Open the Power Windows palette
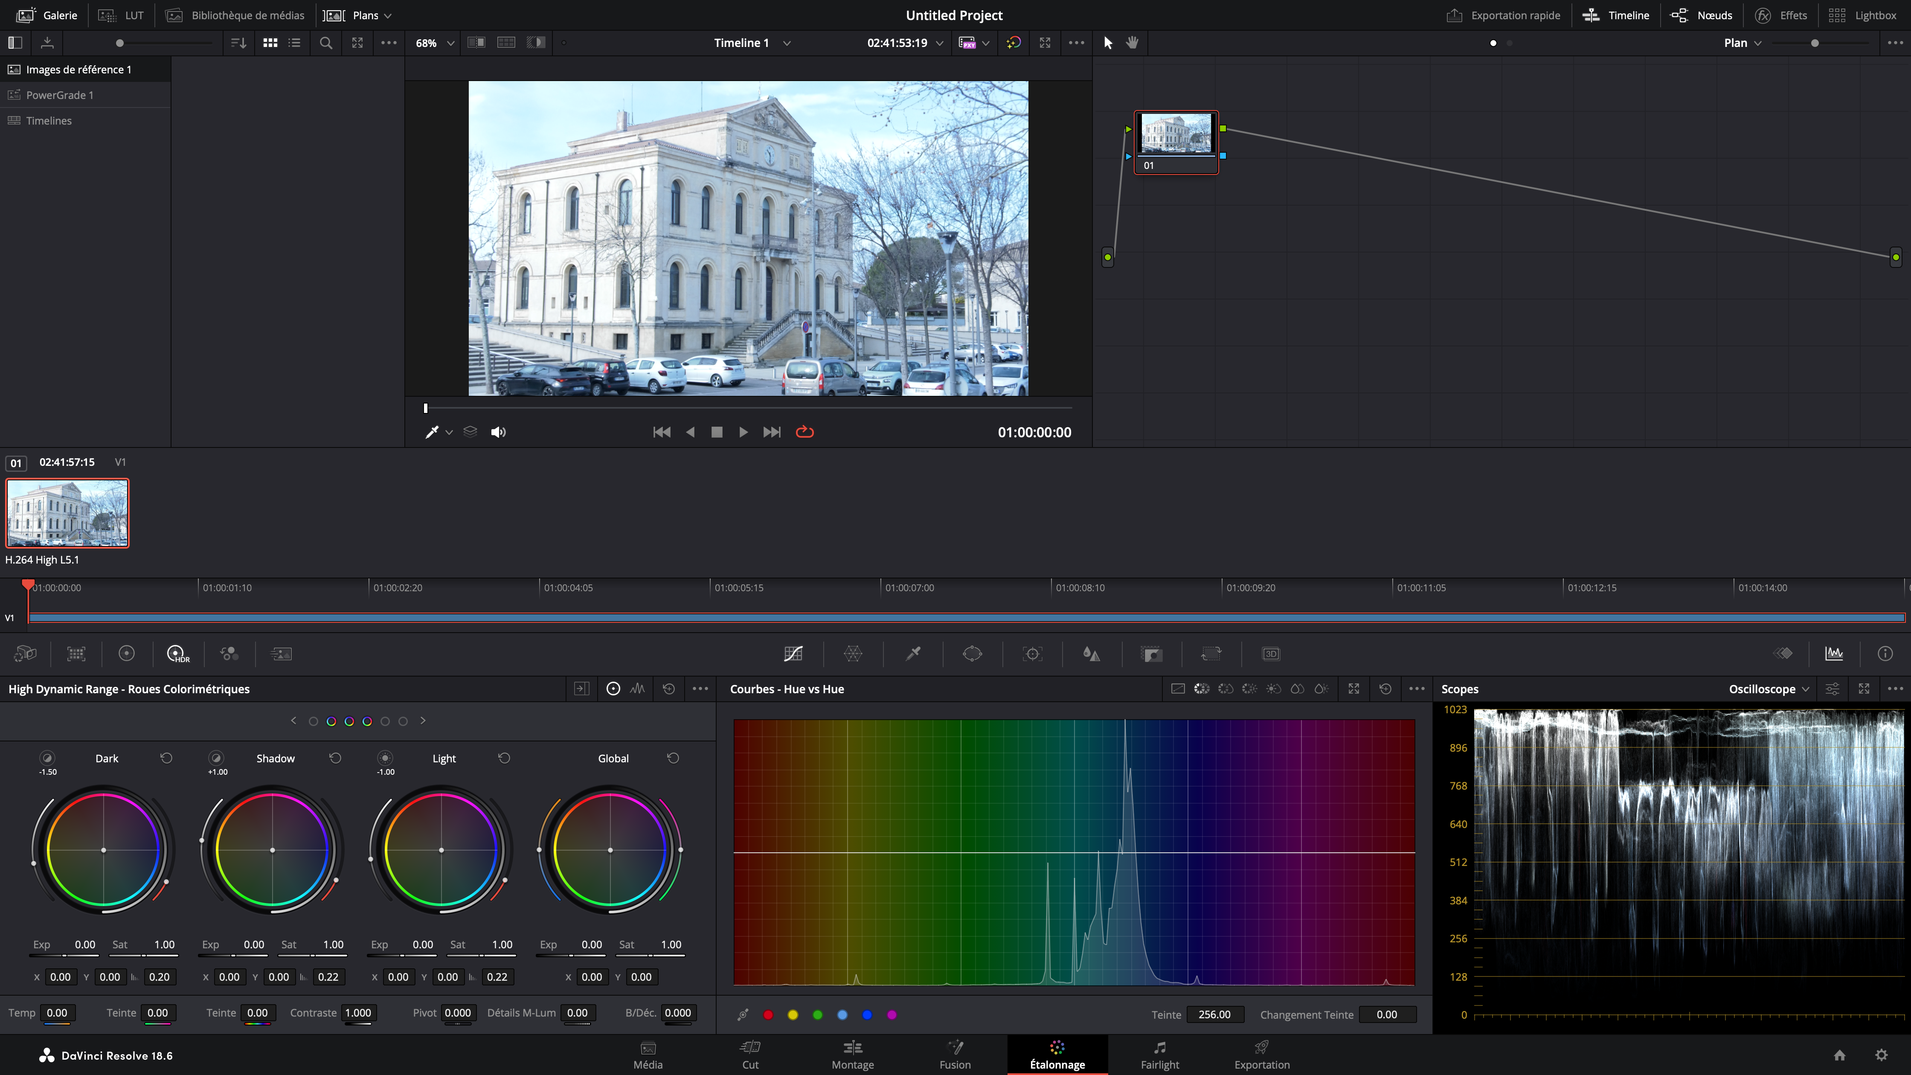The width and height of the screenshot is (1911, 1075). 972,654
